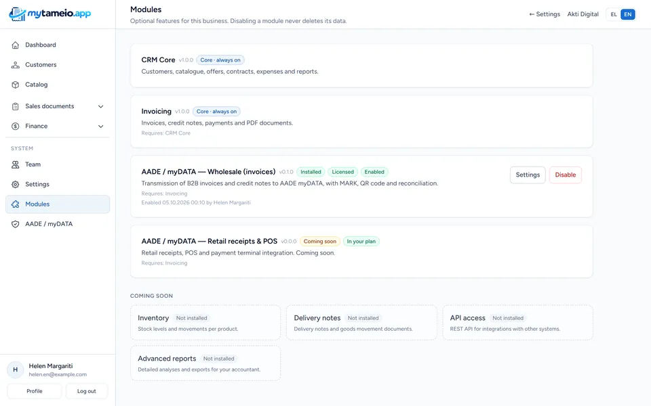Click Core · always on badge on CRM Core
This screenshot has width=651, height=406.
coord(220,60)
